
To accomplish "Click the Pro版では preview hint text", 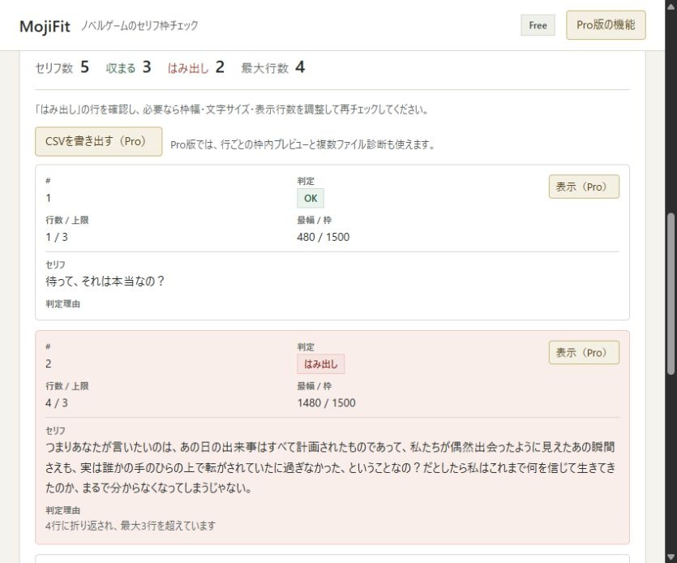I will (x=302, y=144).
